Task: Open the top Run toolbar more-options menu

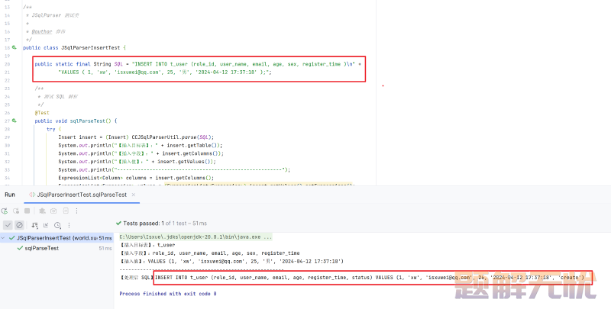Action: coord(77,211)
